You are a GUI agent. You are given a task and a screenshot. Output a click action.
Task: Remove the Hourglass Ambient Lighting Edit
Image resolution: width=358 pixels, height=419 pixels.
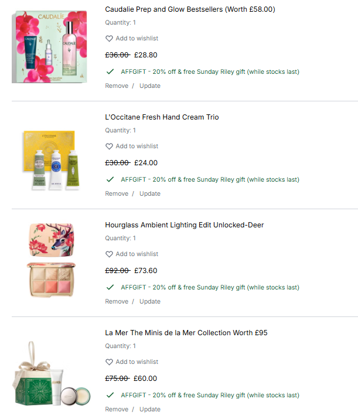pos(117,301)
